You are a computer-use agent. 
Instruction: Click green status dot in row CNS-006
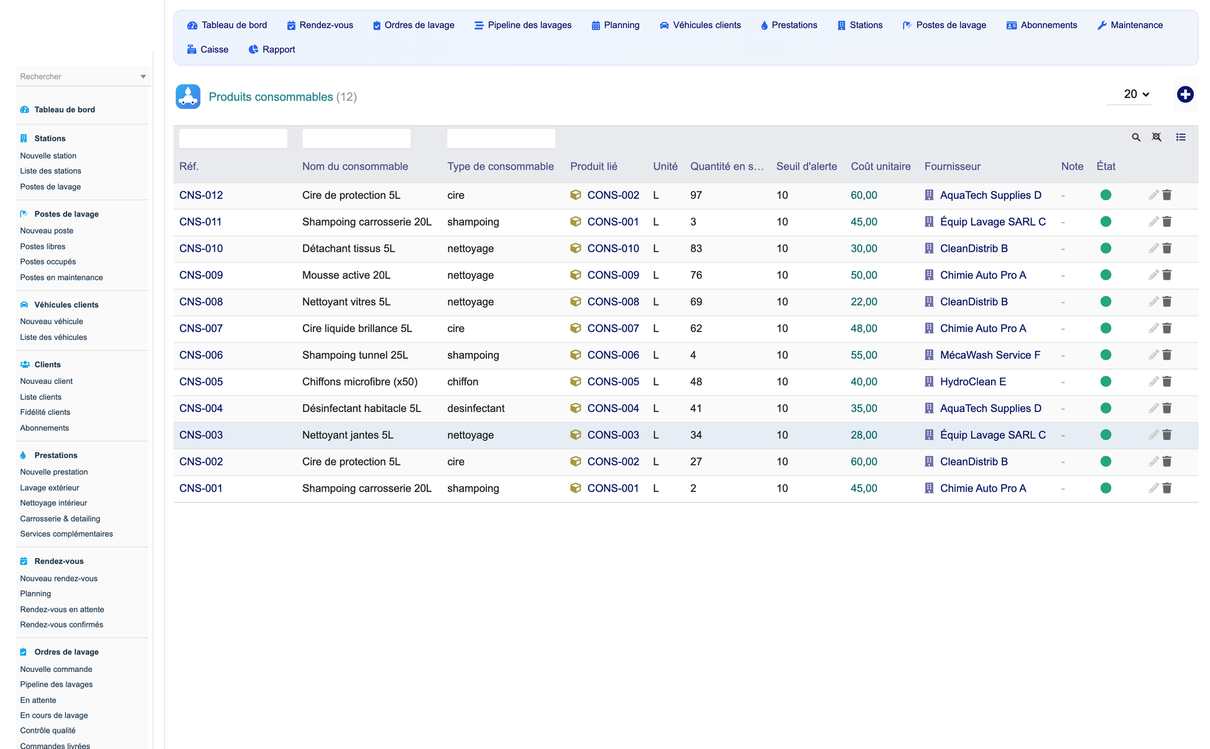pos(1106,355)
